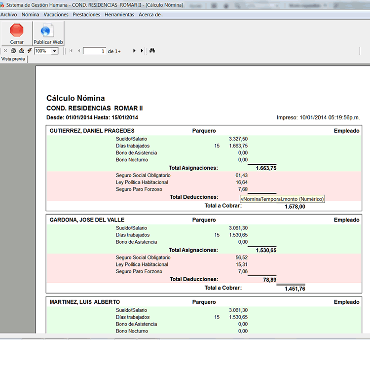The height and width of the screenshot is (370, 370).
Task: Jump to the last report page
Action: [x=142, y=51]
